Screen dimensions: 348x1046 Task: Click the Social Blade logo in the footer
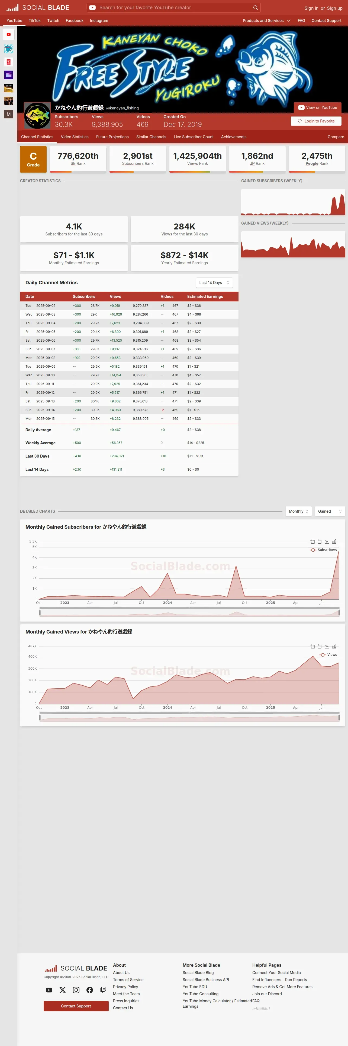pyautogui.click(x=76, y=968)
